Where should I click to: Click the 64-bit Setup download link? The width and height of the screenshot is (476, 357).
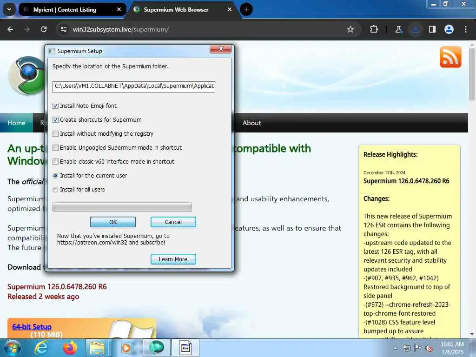[32, 327]
